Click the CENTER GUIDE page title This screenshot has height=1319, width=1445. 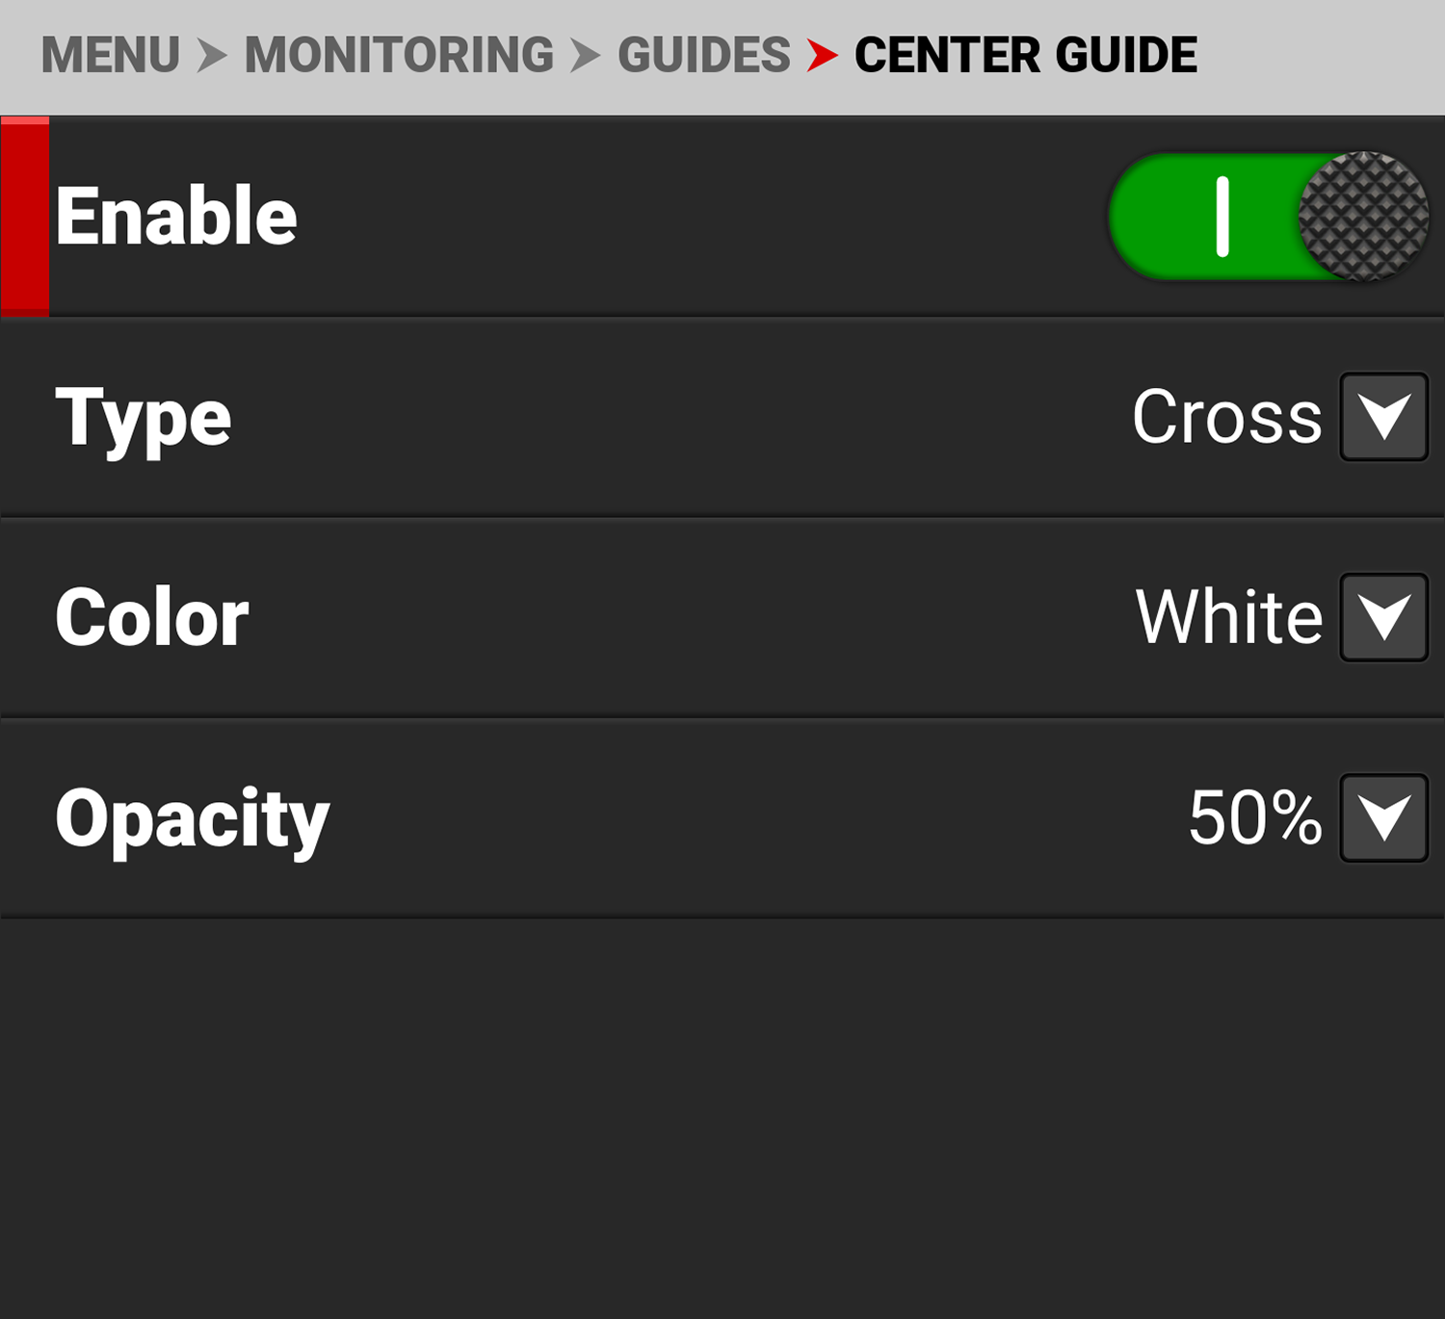1025,56
